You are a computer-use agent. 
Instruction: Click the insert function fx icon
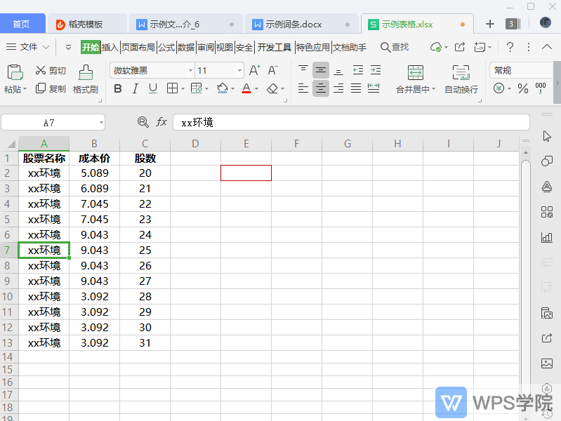161,122
